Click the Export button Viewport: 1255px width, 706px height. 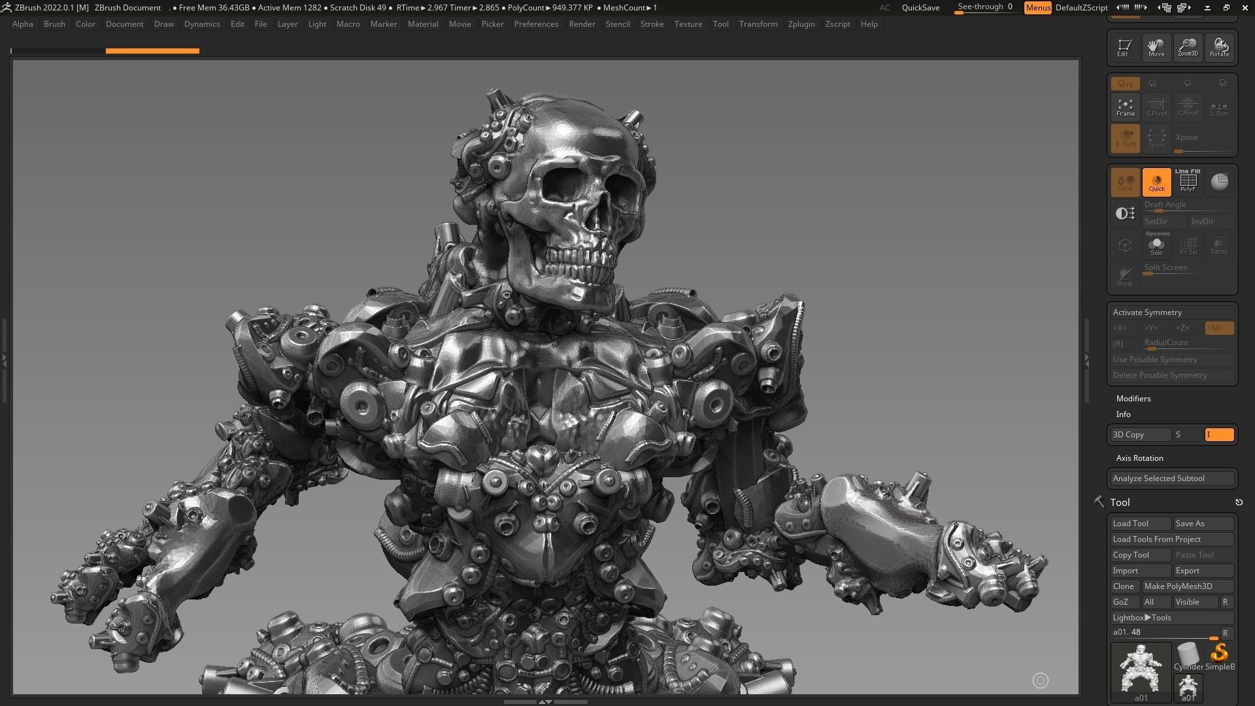click(1203, 571)
